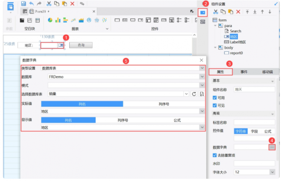This screenshot has height=181, width=281.
Task: Refresh the database table list
Action: pyautogui.click(x=194, y=94)
